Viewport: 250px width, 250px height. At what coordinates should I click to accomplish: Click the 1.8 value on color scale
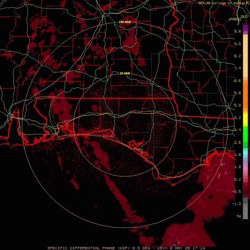pos(237,155)
